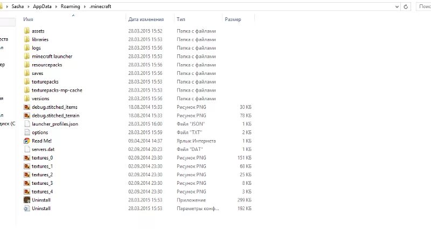Select the minecraft launcher folder name
Viewport: 431px width, 229px height.
pos(52,57)
